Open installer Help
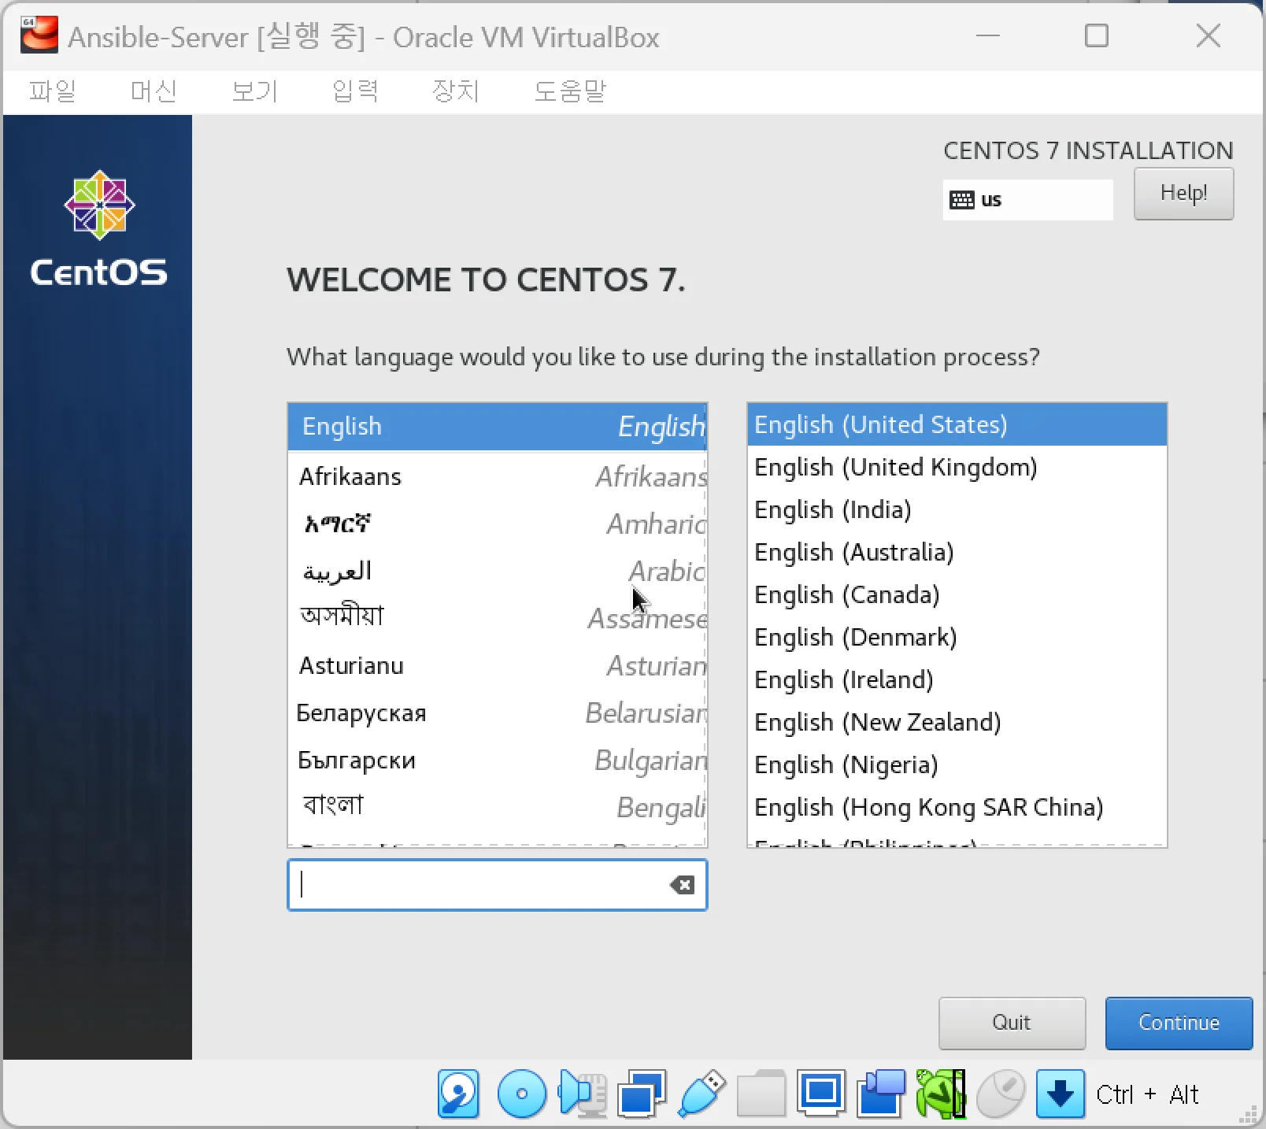The width and height of the screenshot is (1266, 1129). tap(1183, 194)
